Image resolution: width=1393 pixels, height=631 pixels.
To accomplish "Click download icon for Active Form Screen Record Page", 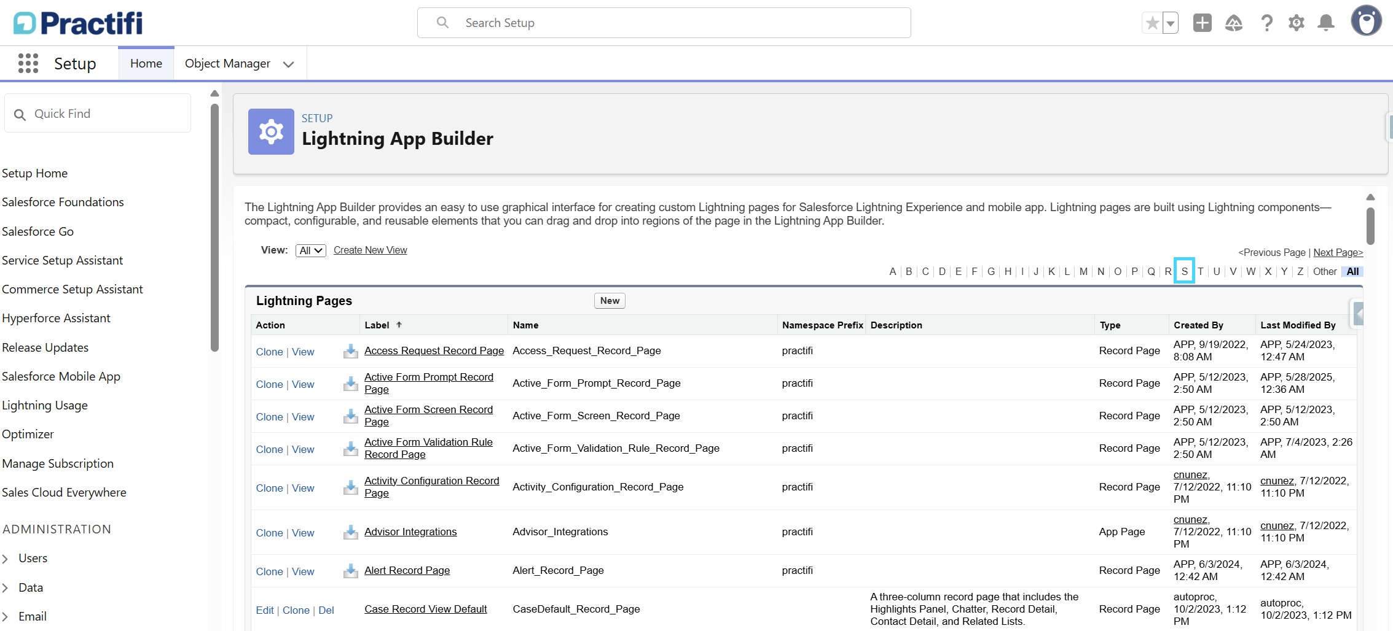I will (350, 416).
